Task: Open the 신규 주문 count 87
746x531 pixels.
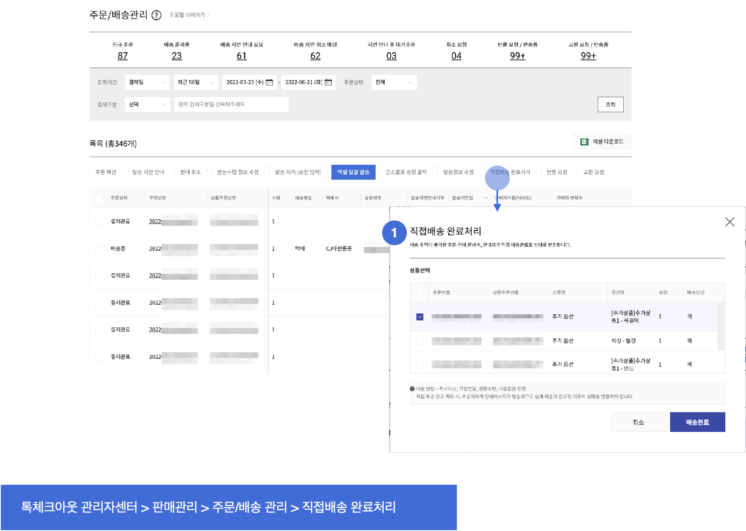Action: (x=123, y=56)
